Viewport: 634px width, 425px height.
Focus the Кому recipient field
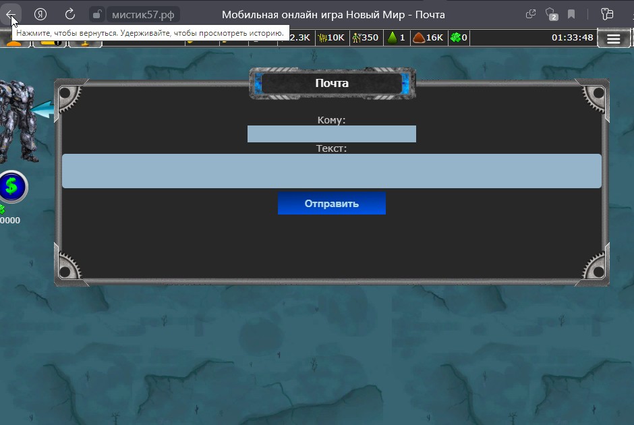point(331,134)
